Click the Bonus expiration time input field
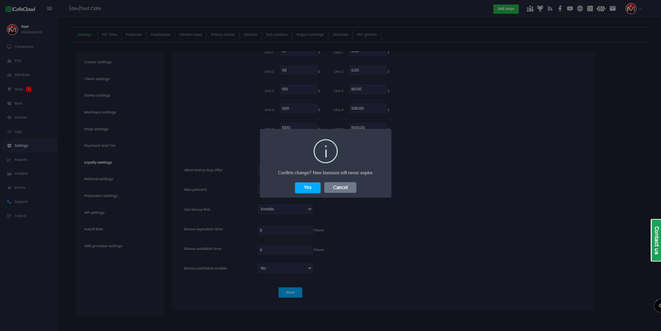 [285, 230]
